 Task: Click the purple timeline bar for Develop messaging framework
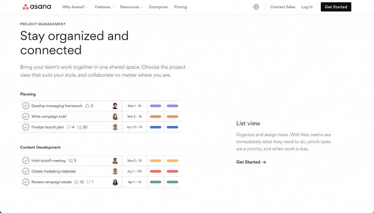156,106
